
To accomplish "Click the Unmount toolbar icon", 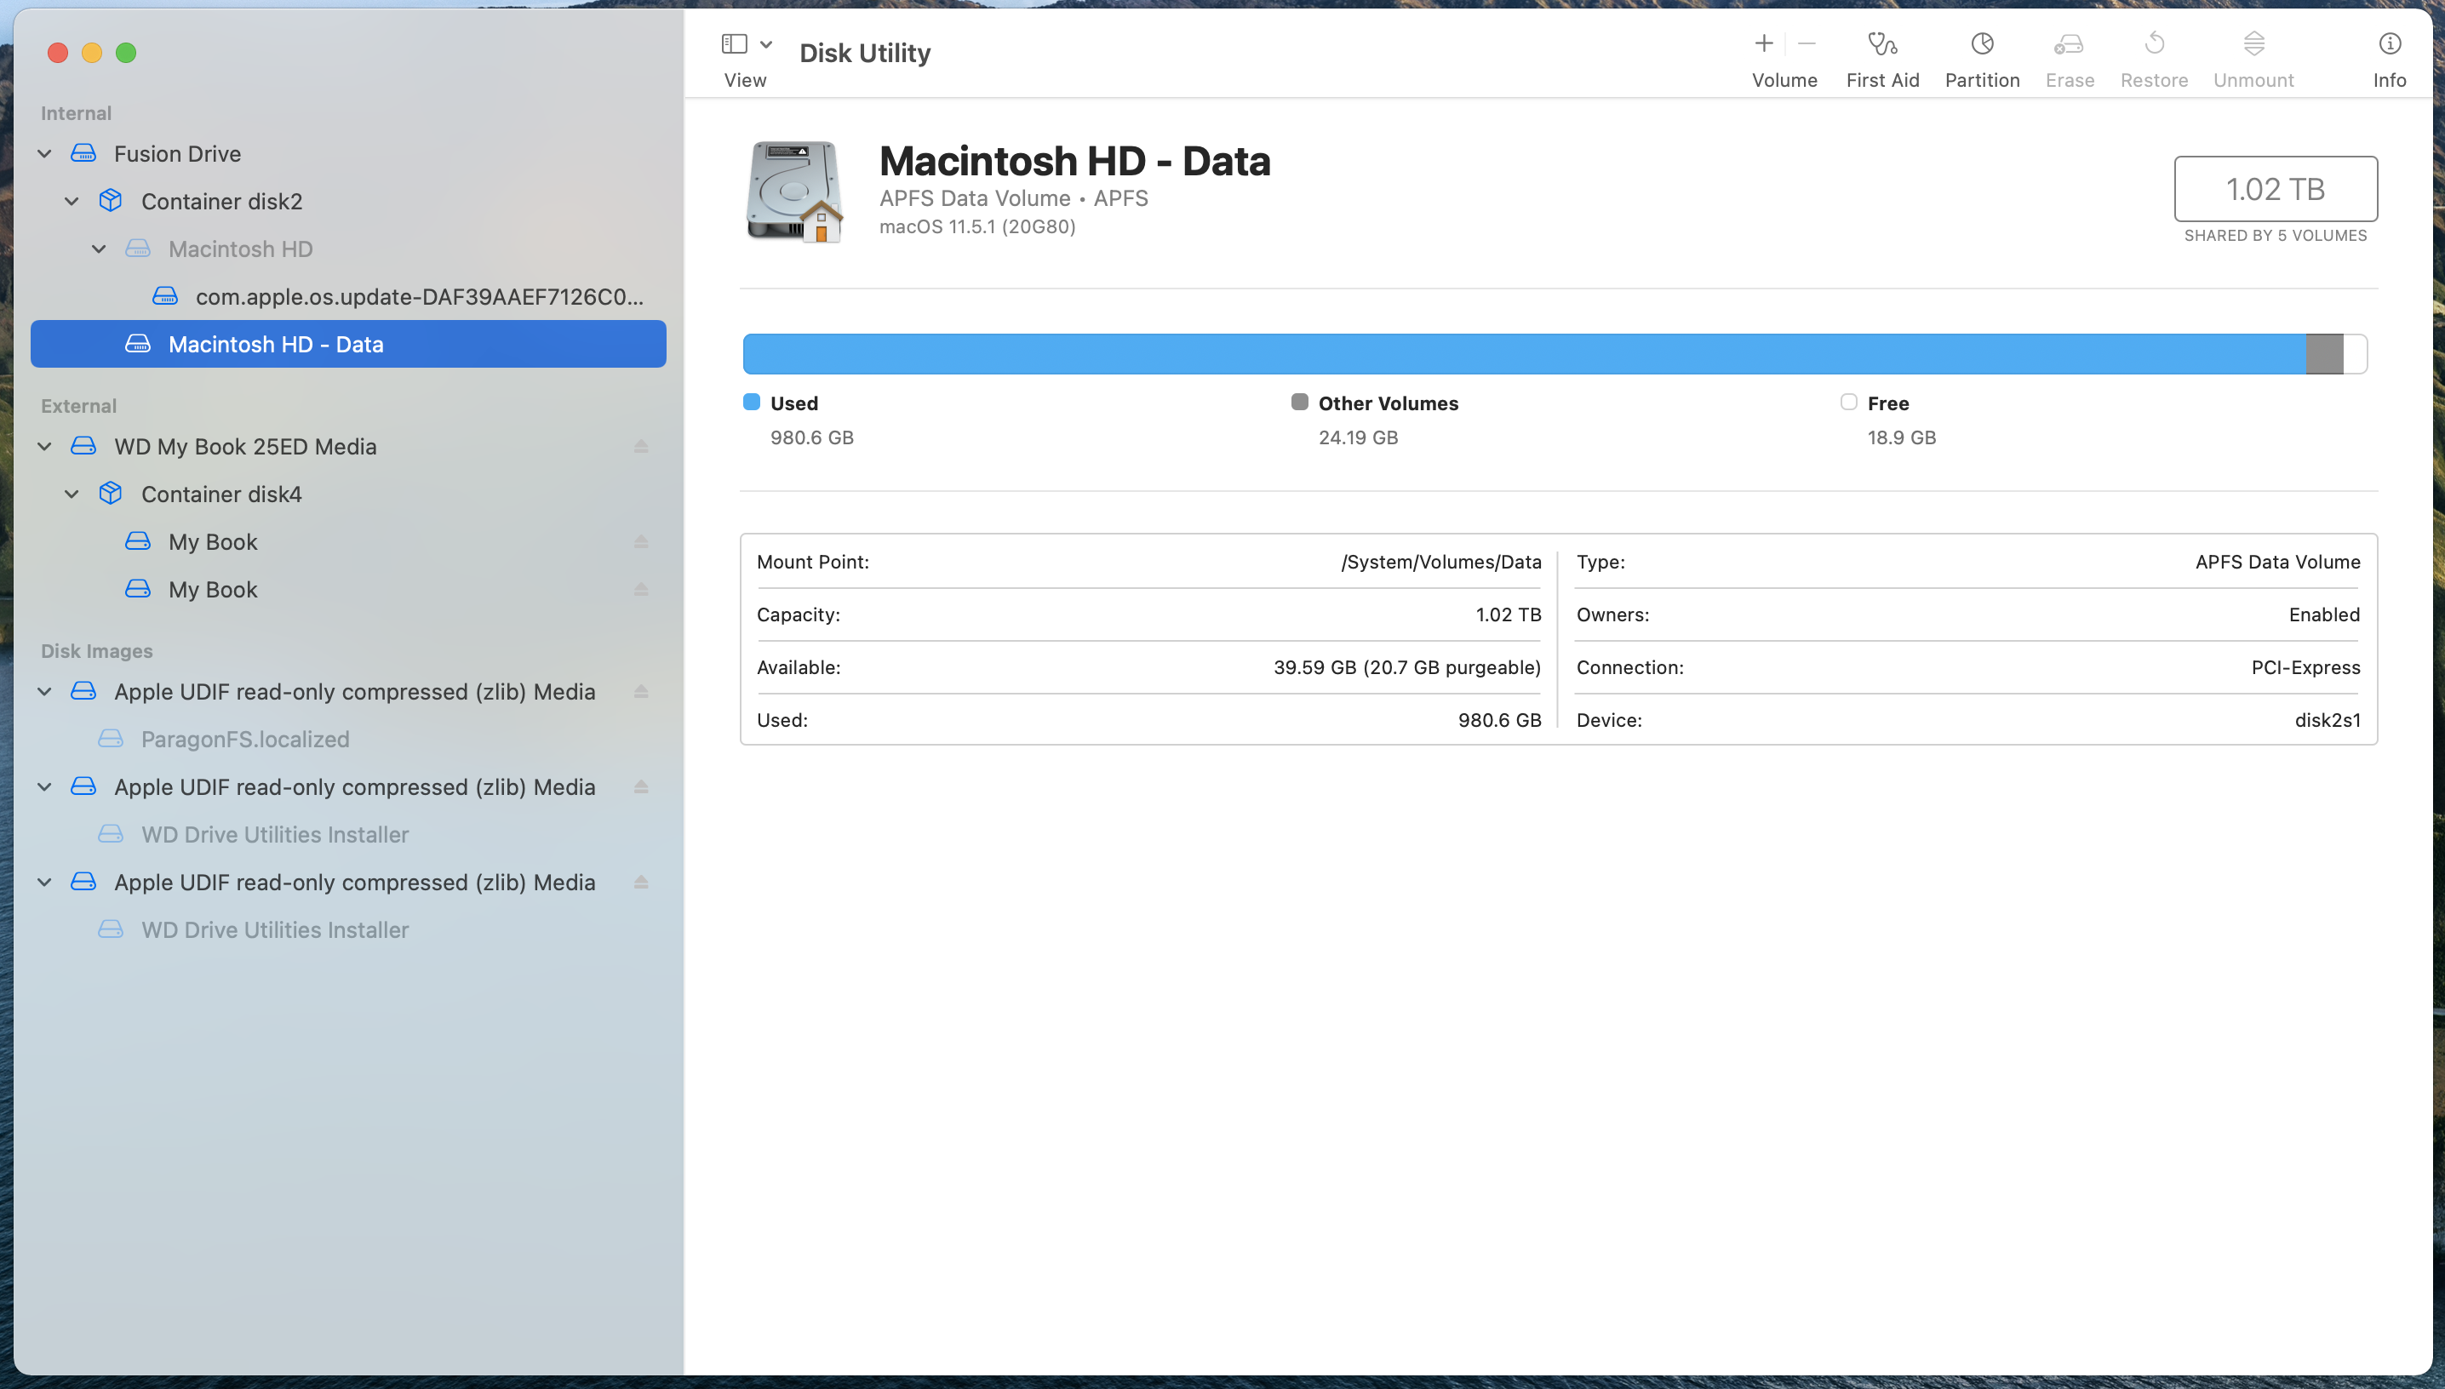I will [x=2253, y=45].
